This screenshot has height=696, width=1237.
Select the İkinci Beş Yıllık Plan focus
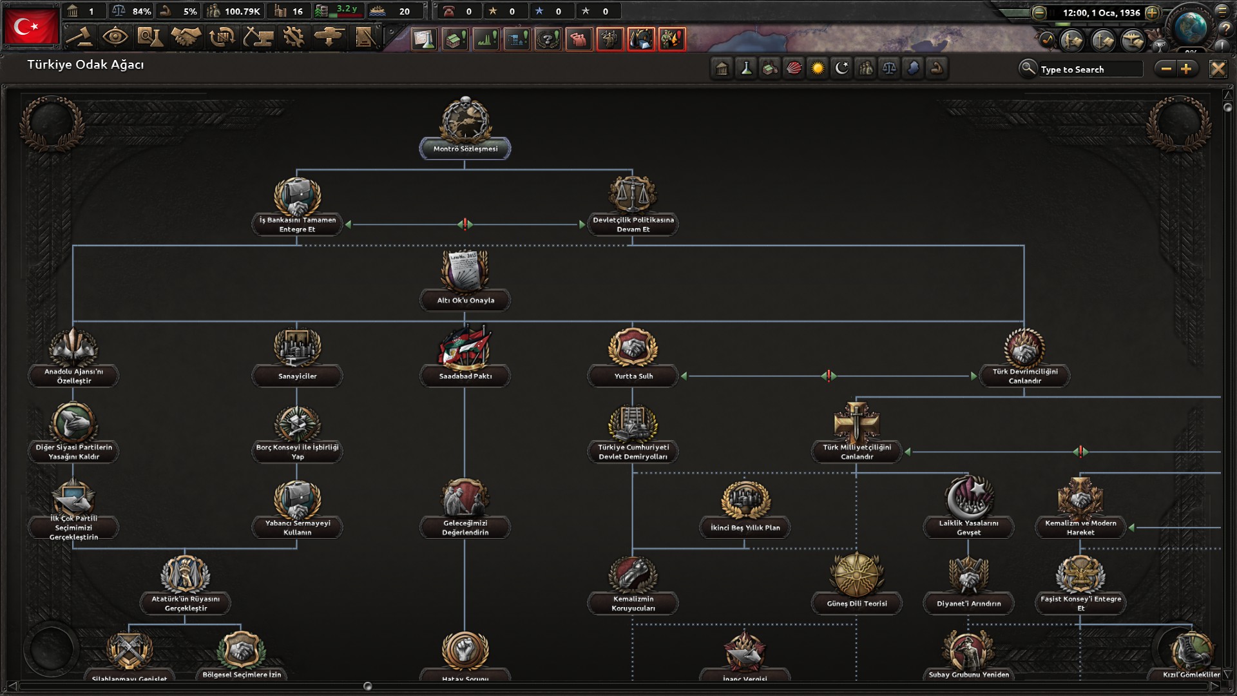(x=745, y=509)
